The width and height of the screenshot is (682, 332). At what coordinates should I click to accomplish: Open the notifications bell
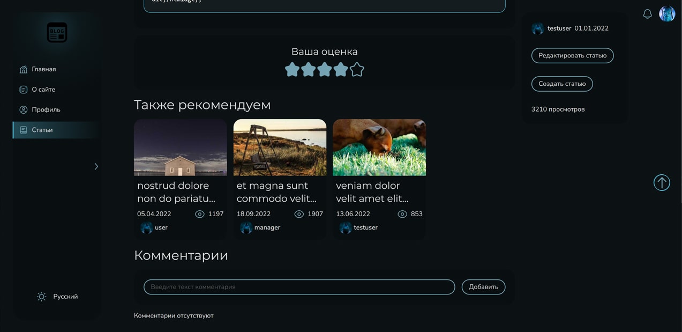click(x=647, y=14)
